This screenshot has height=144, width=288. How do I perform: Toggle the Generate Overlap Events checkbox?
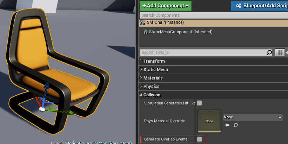click(199, 139)
